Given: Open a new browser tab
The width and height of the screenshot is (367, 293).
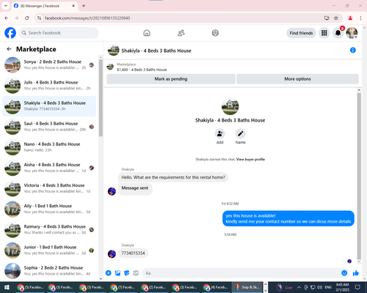Looking at the screenshot, I should tap(84, 6).
